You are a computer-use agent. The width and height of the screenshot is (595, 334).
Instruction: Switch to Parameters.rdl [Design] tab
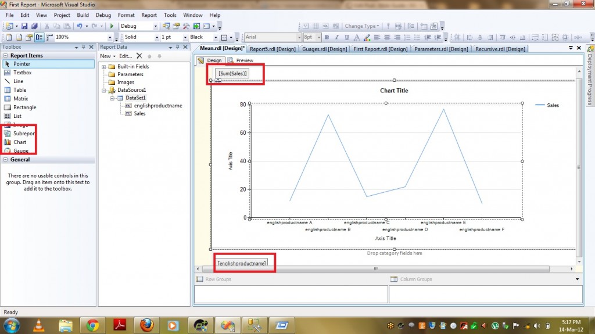pyautogui.click(x=440, y=49)
